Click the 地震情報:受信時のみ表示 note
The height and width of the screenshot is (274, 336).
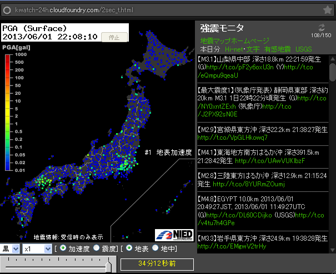(x=68, y=237)
